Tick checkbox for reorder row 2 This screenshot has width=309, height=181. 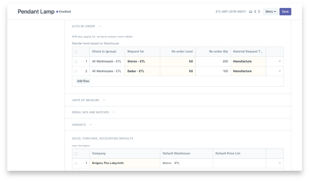[76, 71]
